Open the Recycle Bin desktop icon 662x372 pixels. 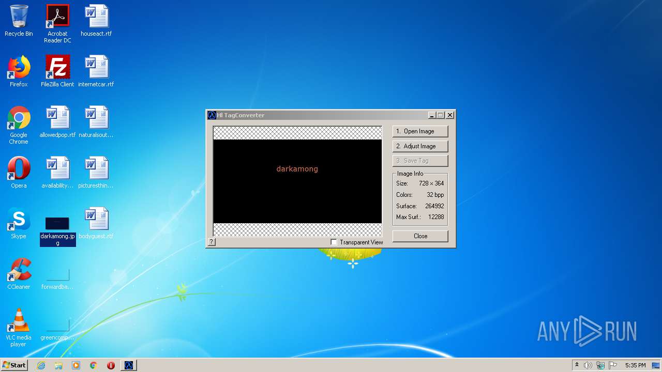click(x=19, y=21)
